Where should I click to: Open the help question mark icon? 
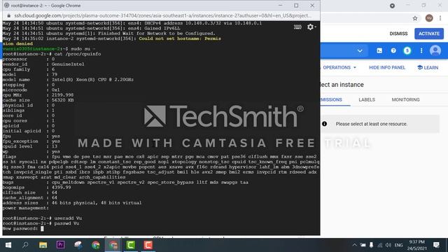(x=393, y=51)
